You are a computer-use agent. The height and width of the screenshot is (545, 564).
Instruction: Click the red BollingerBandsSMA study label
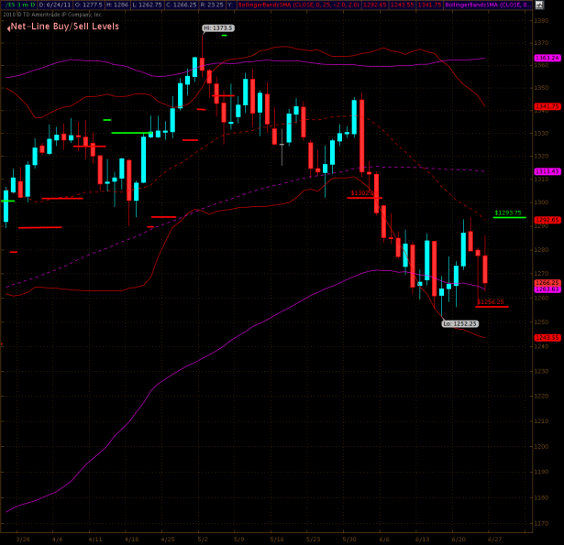point(273,5)
